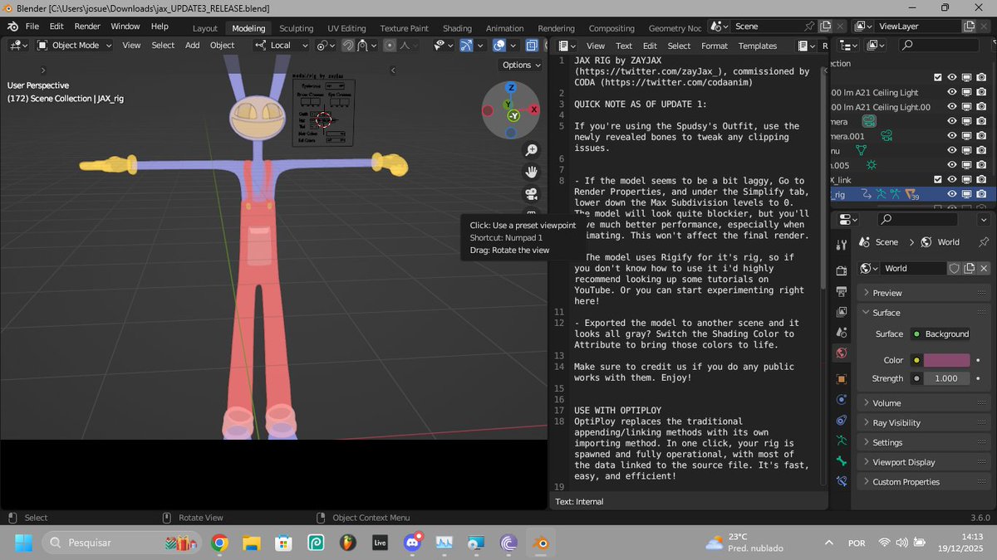Switch to the Shading workspace tab

[x=457, y=28]
